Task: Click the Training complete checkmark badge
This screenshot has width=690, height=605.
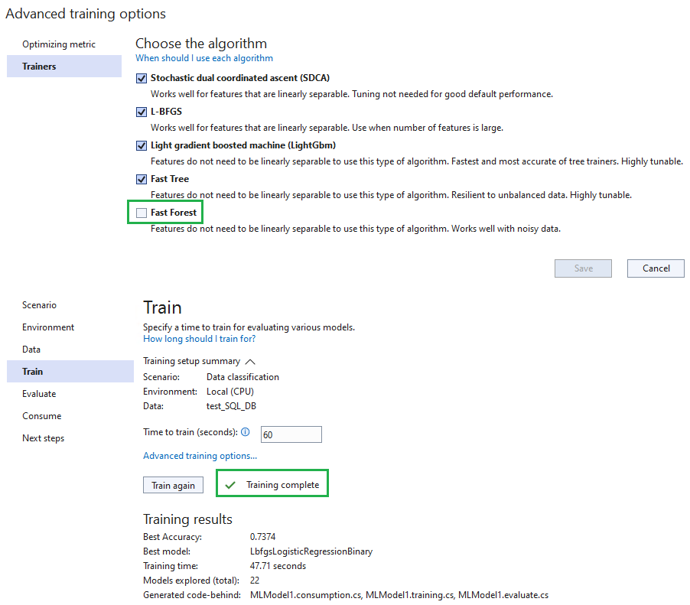Action: (272, 483)
